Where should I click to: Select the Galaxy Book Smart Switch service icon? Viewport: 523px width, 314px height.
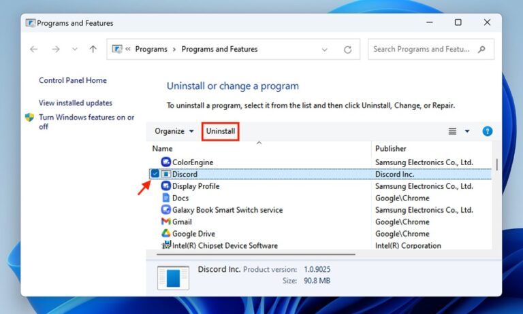(x=165, y=210)
